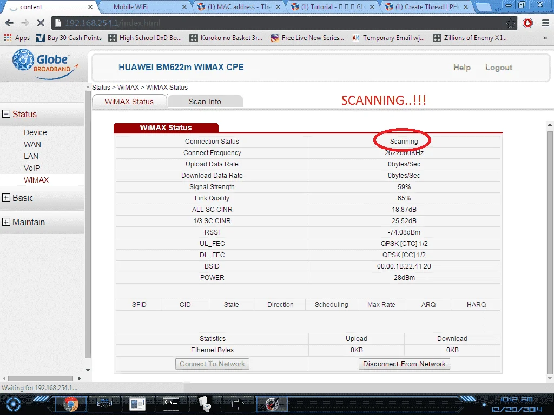Screen dimensions: 554x415
Task: Switch to the Create Thread browser tab
Action: (426, 6)
